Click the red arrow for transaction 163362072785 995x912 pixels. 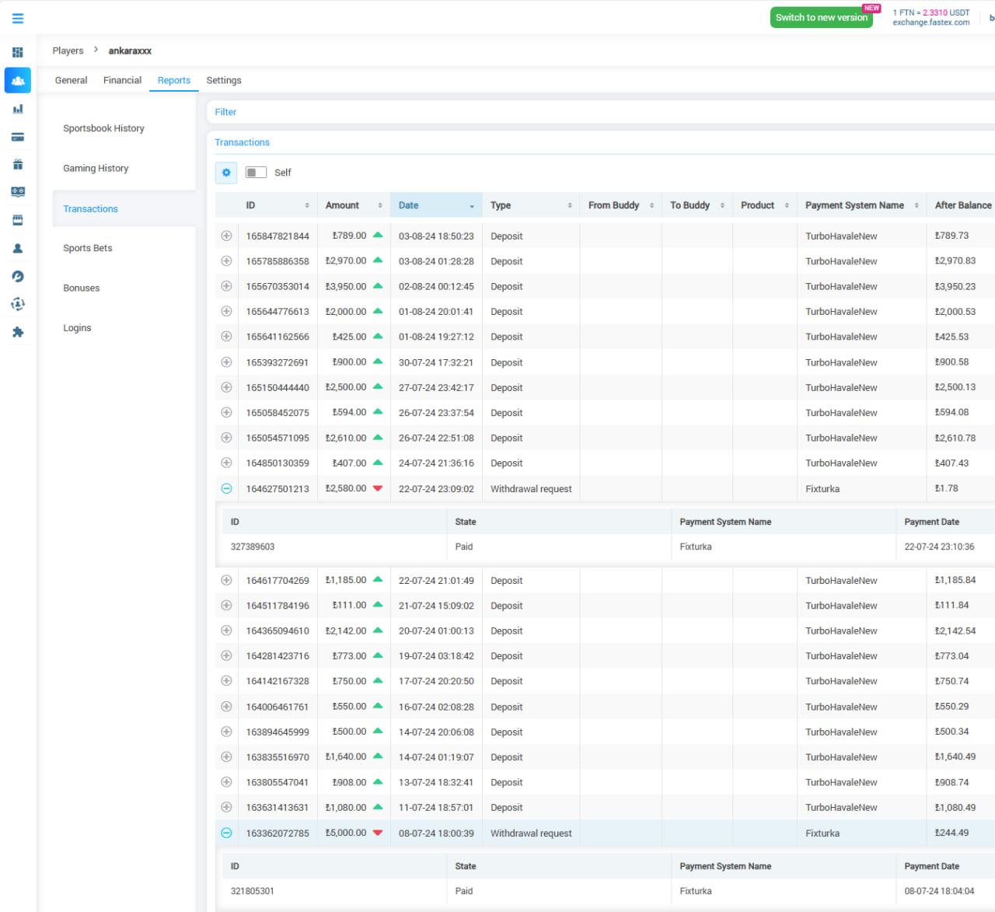pyautogui.click(x=378, y=833)
